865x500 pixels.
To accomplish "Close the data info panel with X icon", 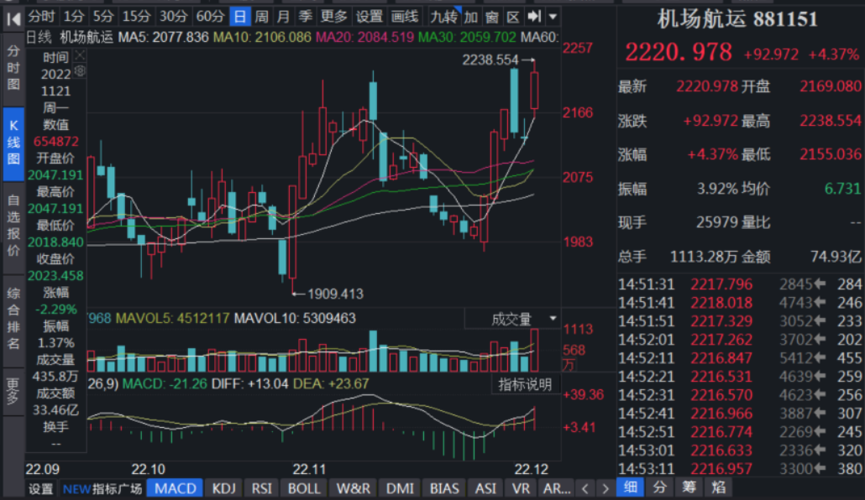I will (80, 55).
